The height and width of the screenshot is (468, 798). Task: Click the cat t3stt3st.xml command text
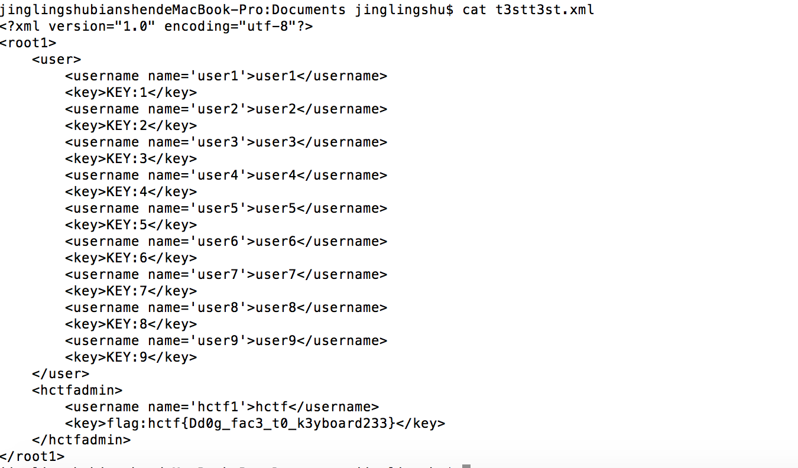click(528, 10)
